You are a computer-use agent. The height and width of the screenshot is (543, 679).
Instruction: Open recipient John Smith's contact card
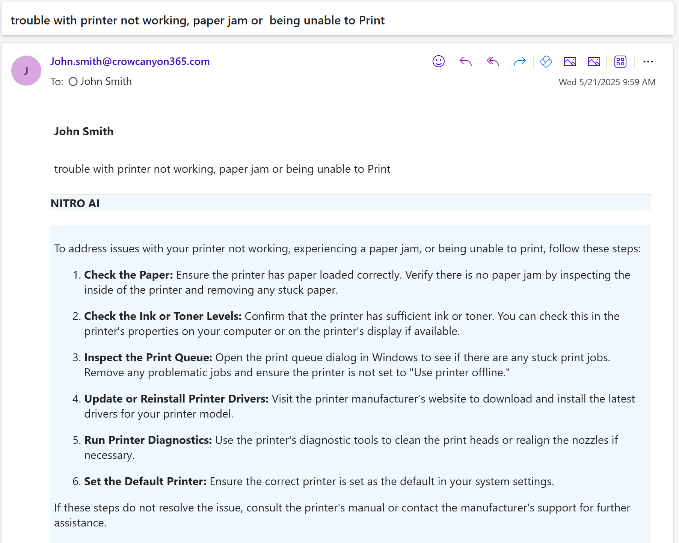click(106, 81)
